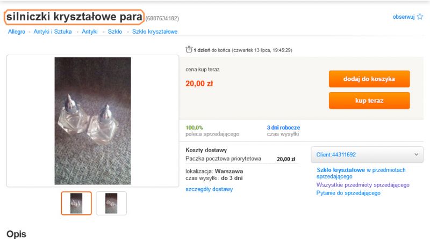Open Antyki i Sztuka breadcrumb category
The image size is (430, 239).
[x=52, y=32]
